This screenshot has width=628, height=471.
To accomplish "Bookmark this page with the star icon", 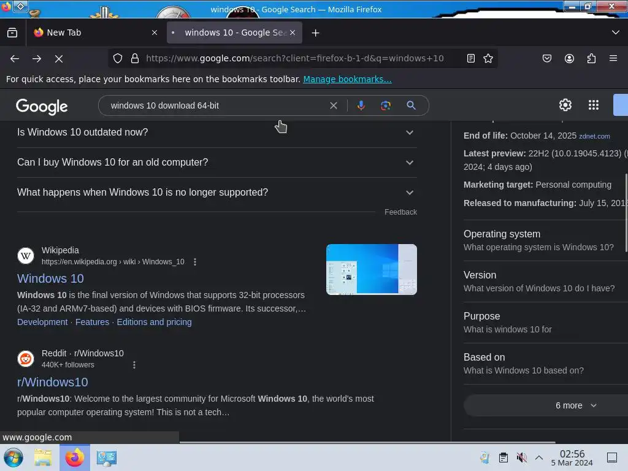I will (x=488, y=58).
